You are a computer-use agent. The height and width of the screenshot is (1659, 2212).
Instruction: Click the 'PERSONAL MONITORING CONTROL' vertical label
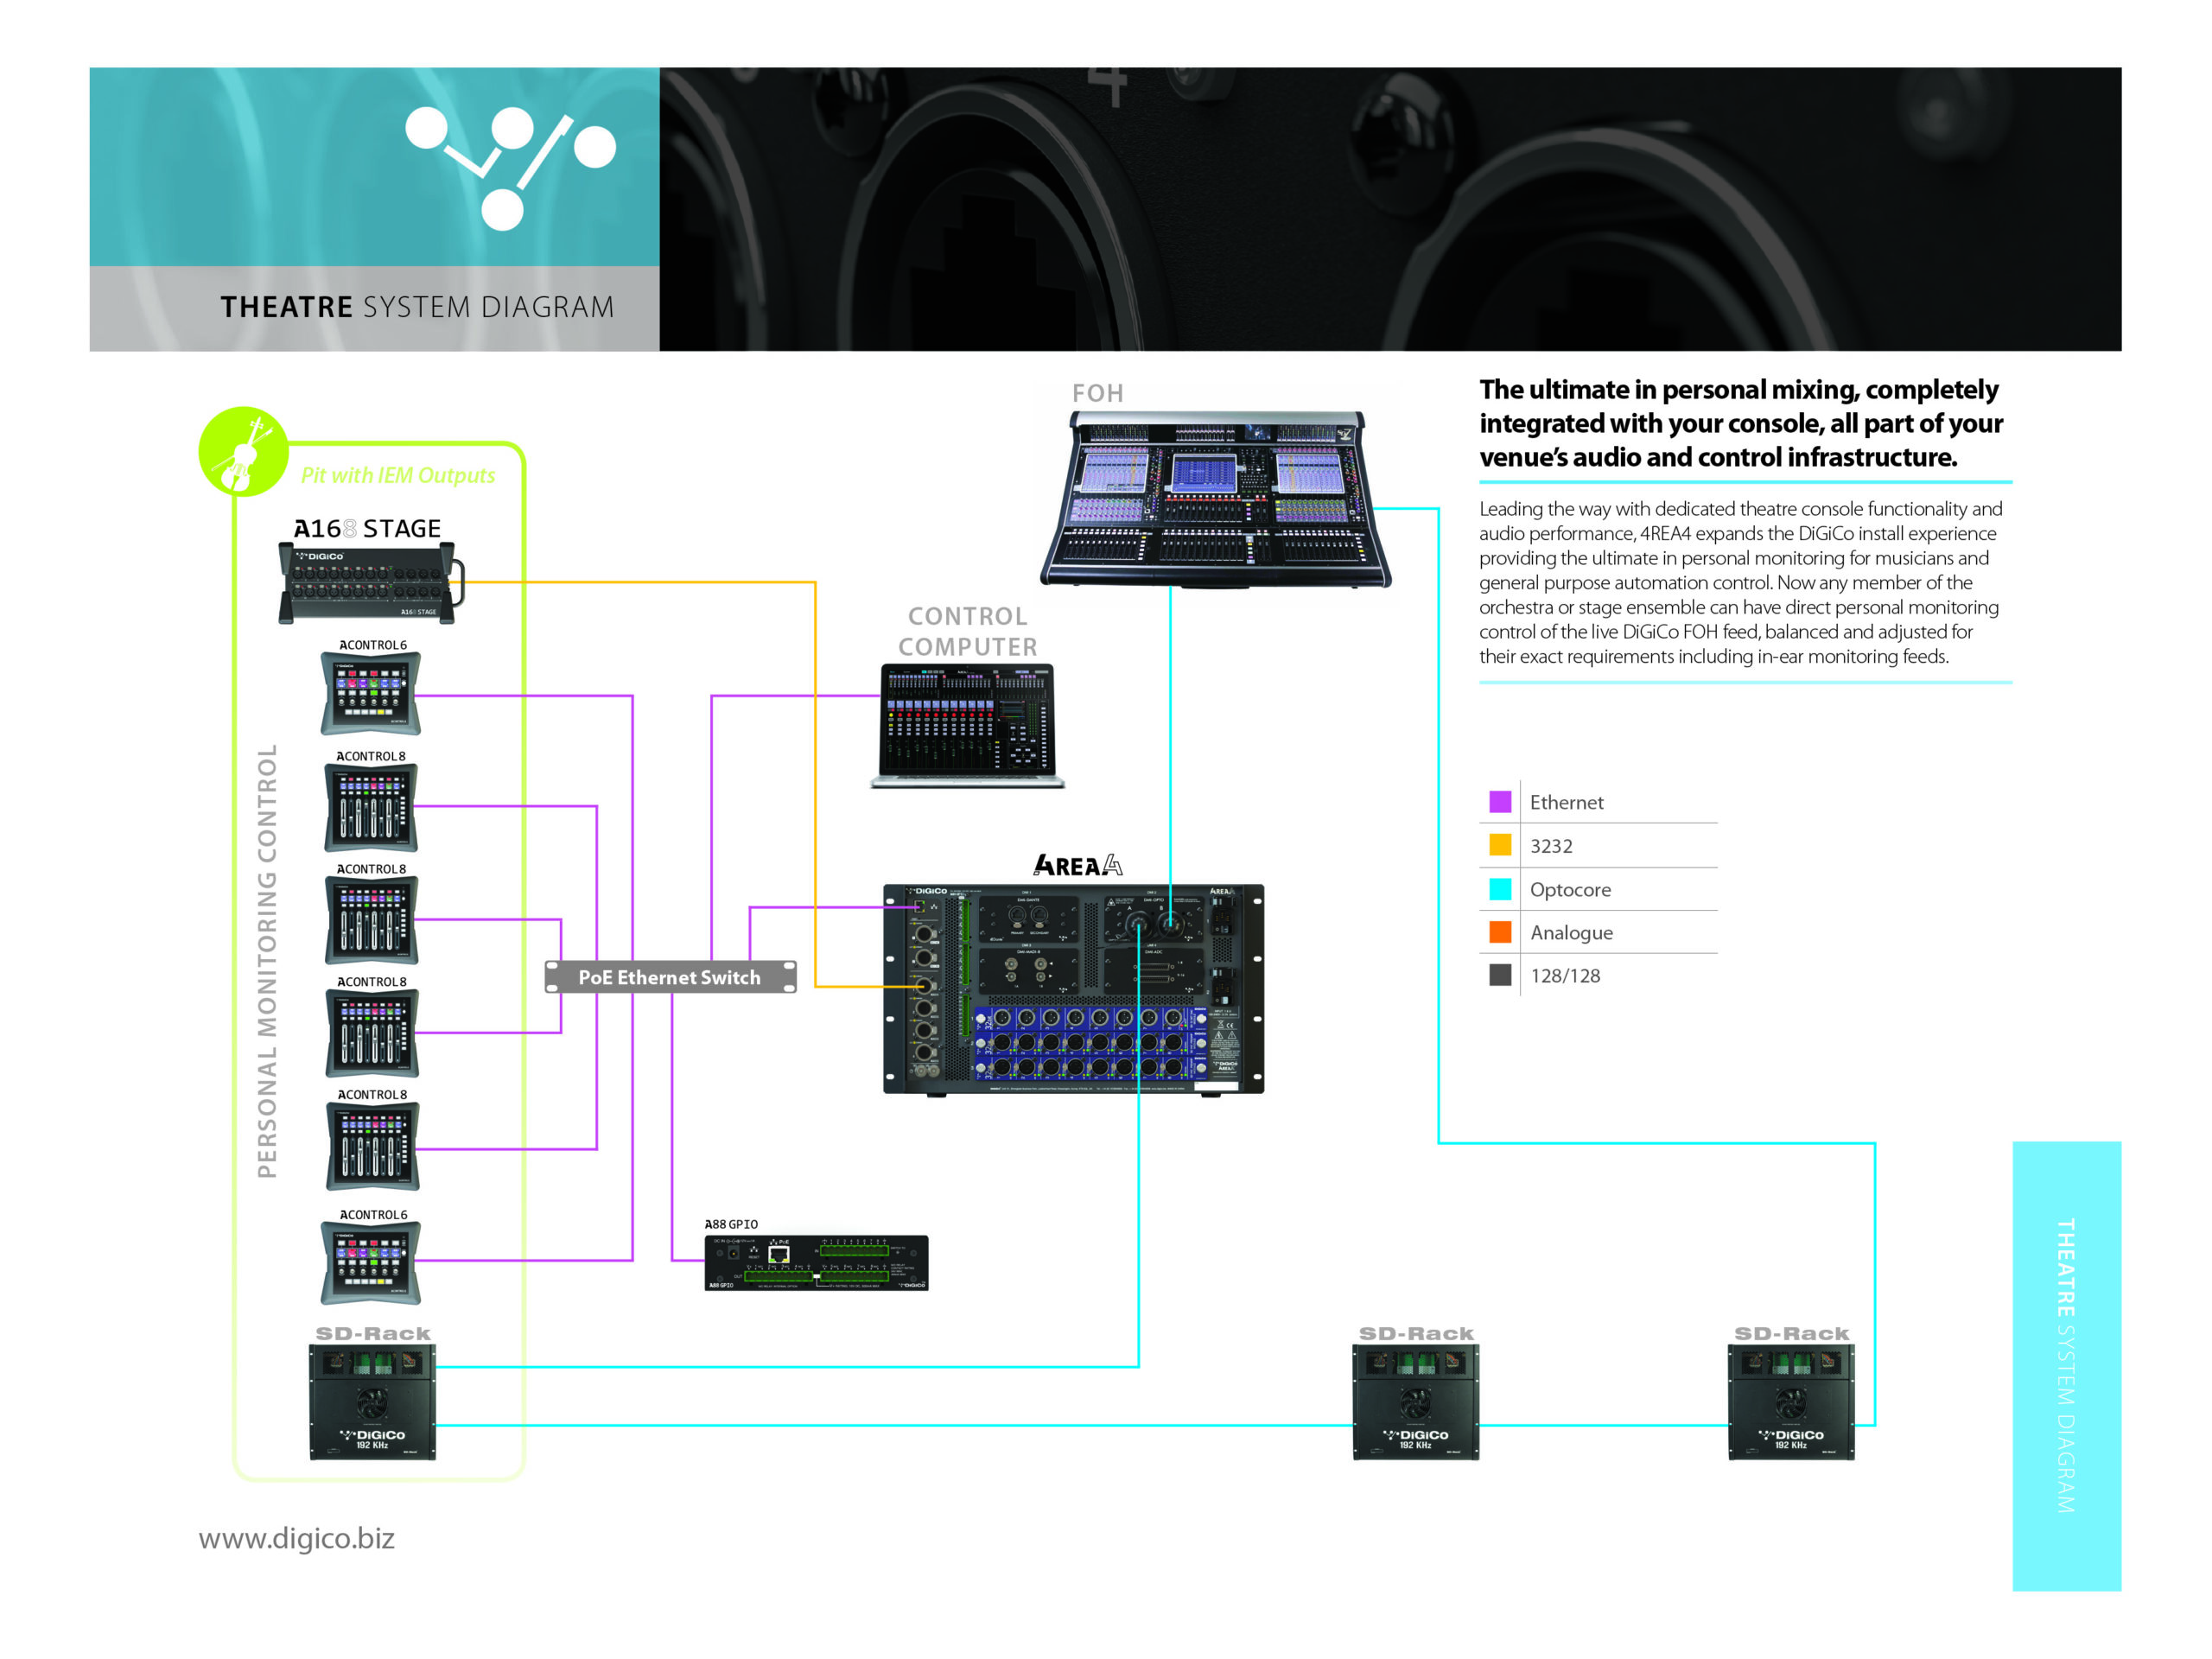267,961
